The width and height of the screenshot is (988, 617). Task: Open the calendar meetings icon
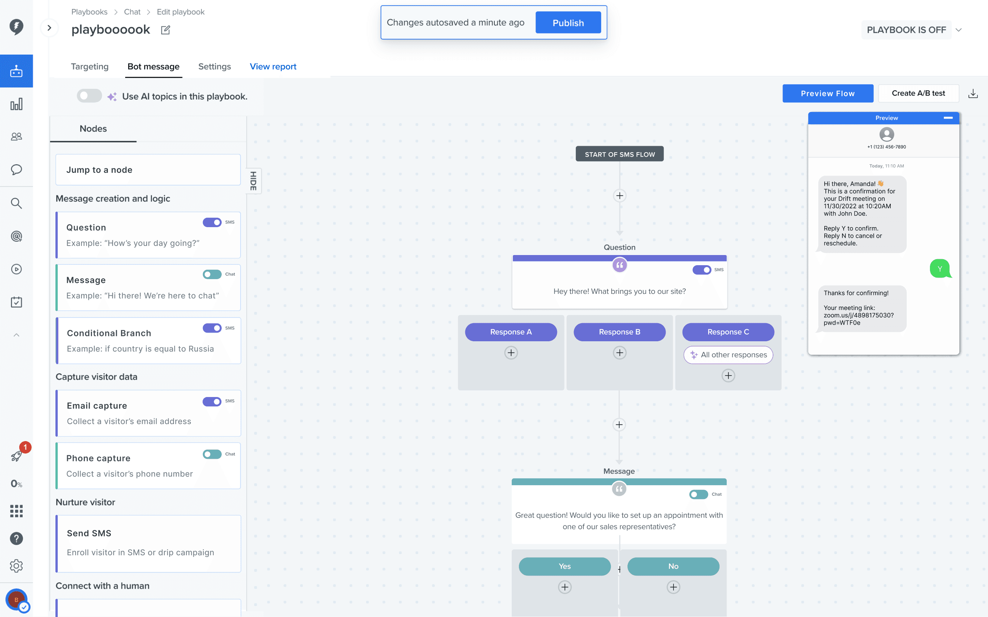click(x=16, y=302)
